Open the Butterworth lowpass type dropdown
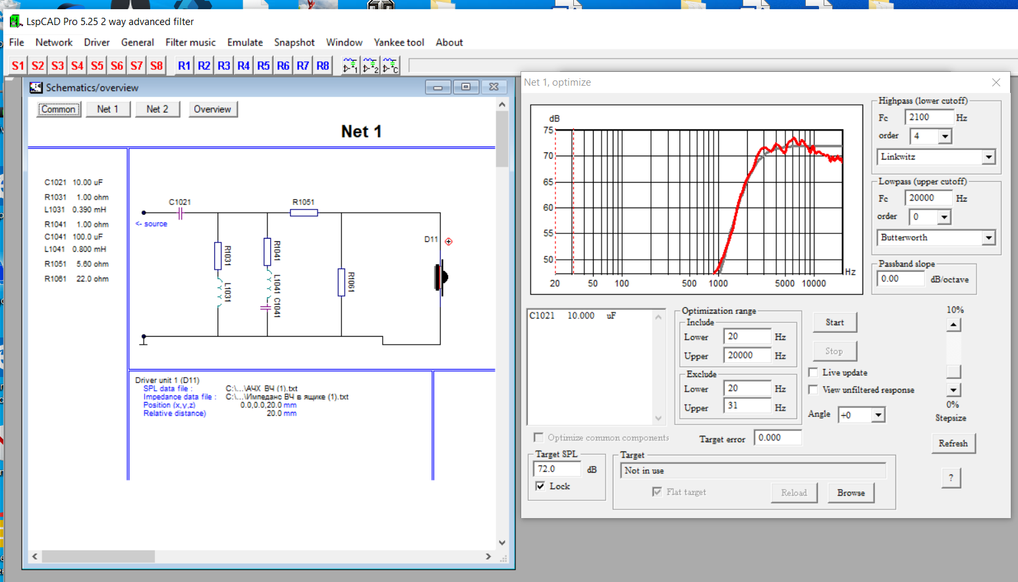The image size is (1018, 582). point(988,238)
